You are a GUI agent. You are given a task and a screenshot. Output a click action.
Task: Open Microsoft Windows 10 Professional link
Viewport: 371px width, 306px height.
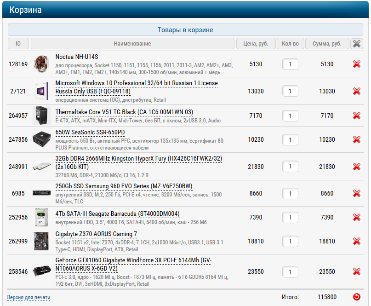tap(137, 87)
